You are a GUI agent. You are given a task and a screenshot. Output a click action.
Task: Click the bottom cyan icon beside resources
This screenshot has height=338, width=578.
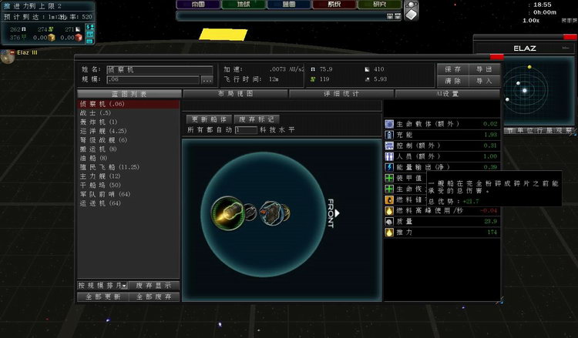[90, 41]
